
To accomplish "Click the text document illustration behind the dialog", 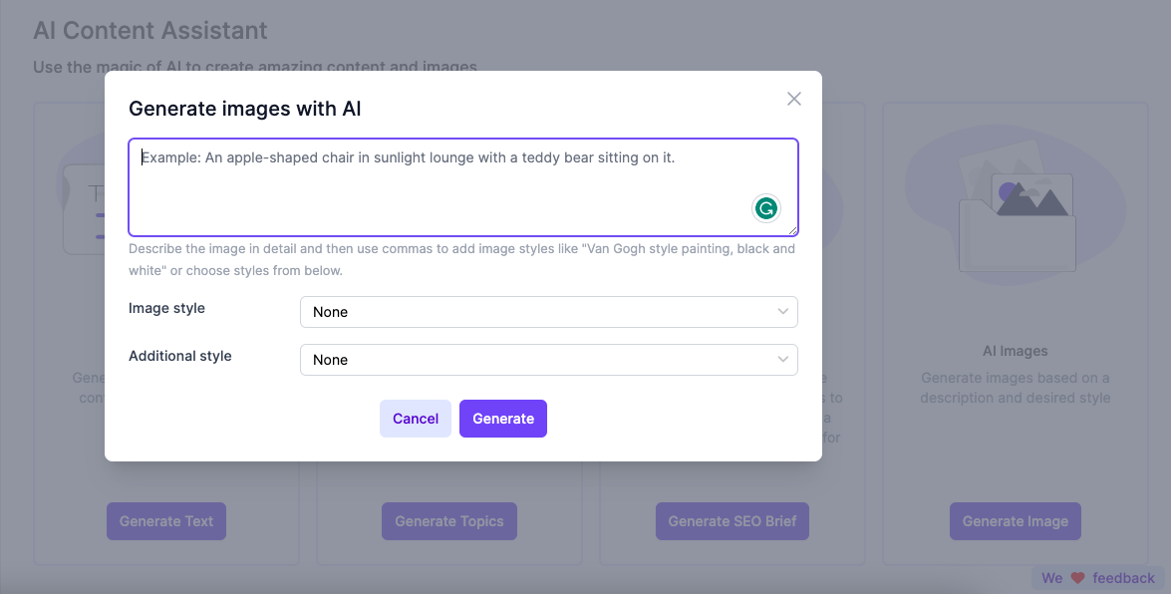I will click(83, 209).
